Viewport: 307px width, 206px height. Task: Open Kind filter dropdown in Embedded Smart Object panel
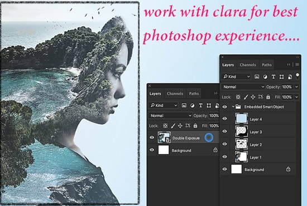point(237,77)
